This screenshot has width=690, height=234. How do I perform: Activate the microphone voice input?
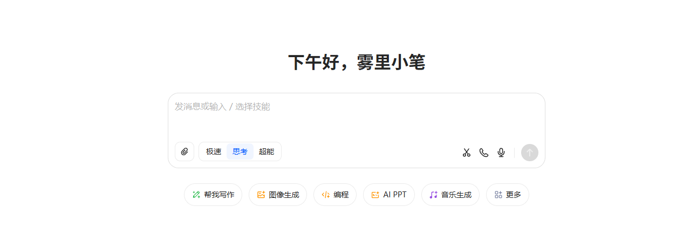tap(501, 153)
